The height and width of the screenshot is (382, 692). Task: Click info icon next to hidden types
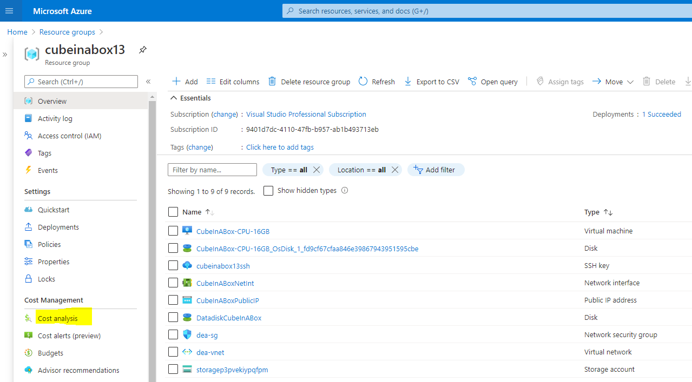(x=345, y=191)
